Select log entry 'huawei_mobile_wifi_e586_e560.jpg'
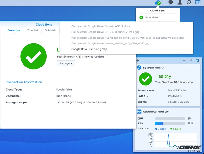 point(110,43)
